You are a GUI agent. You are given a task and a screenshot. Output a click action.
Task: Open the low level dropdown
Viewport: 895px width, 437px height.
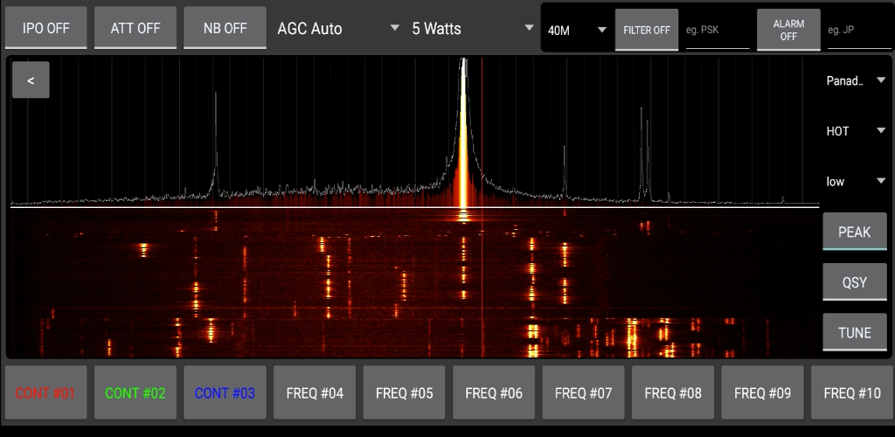point(856,182)
